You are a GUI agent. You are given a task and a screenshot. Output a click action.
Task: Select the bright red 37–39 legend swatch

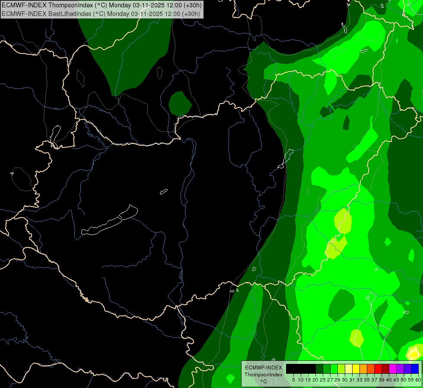[x=378, y=369]
